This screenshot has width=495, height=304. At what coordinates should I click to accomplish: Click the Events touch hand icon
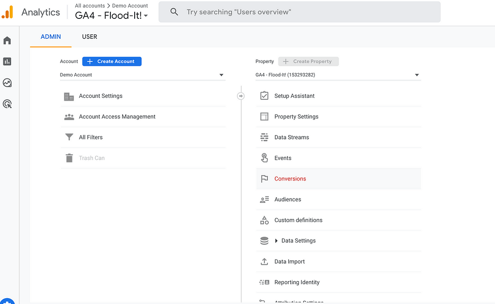(264, 158)
